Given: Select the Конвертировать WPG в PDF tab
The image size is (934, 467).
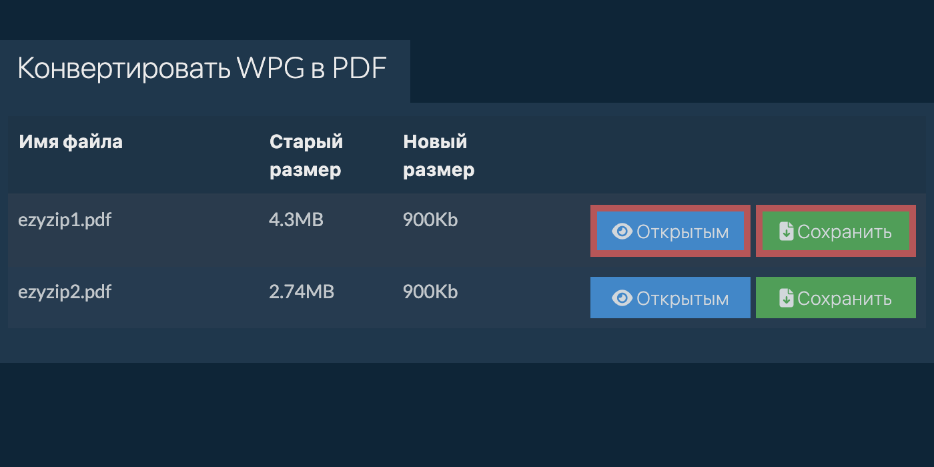Looking at the screenshot, I should coord(202,69).
